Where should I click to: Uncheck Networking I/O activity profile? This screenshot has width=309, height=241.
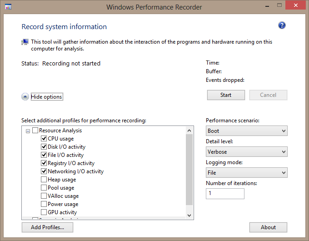[44, 171]
